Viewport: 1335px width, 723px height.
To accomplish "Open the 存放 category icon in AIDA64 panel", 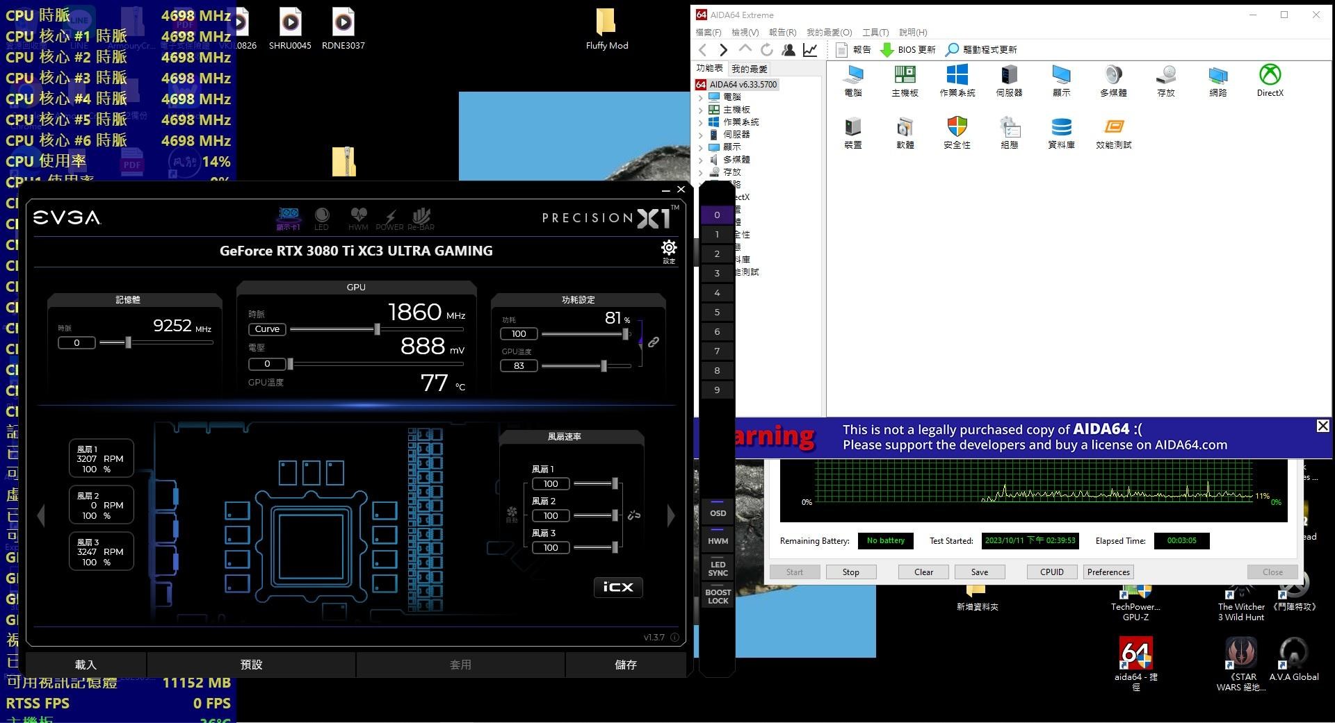I will point(1166,81).
